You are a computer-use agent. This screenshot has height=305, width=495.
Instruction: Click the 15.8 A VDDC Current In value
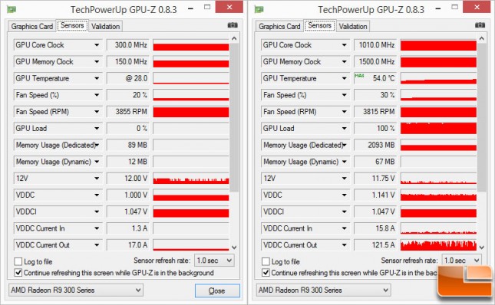pos(376,228)
